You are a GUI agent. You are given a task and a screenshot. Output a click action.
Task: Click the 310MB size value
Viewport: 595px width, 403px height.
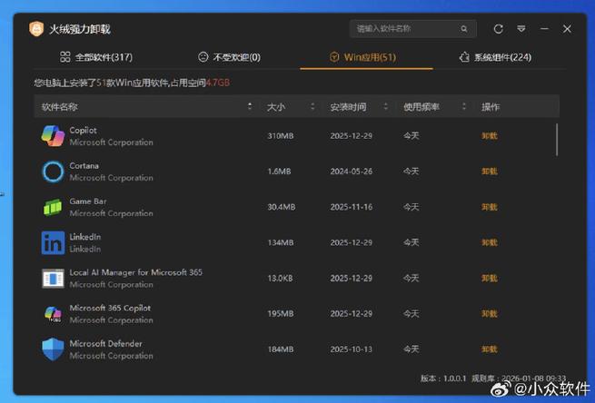[x=281, y=136]
